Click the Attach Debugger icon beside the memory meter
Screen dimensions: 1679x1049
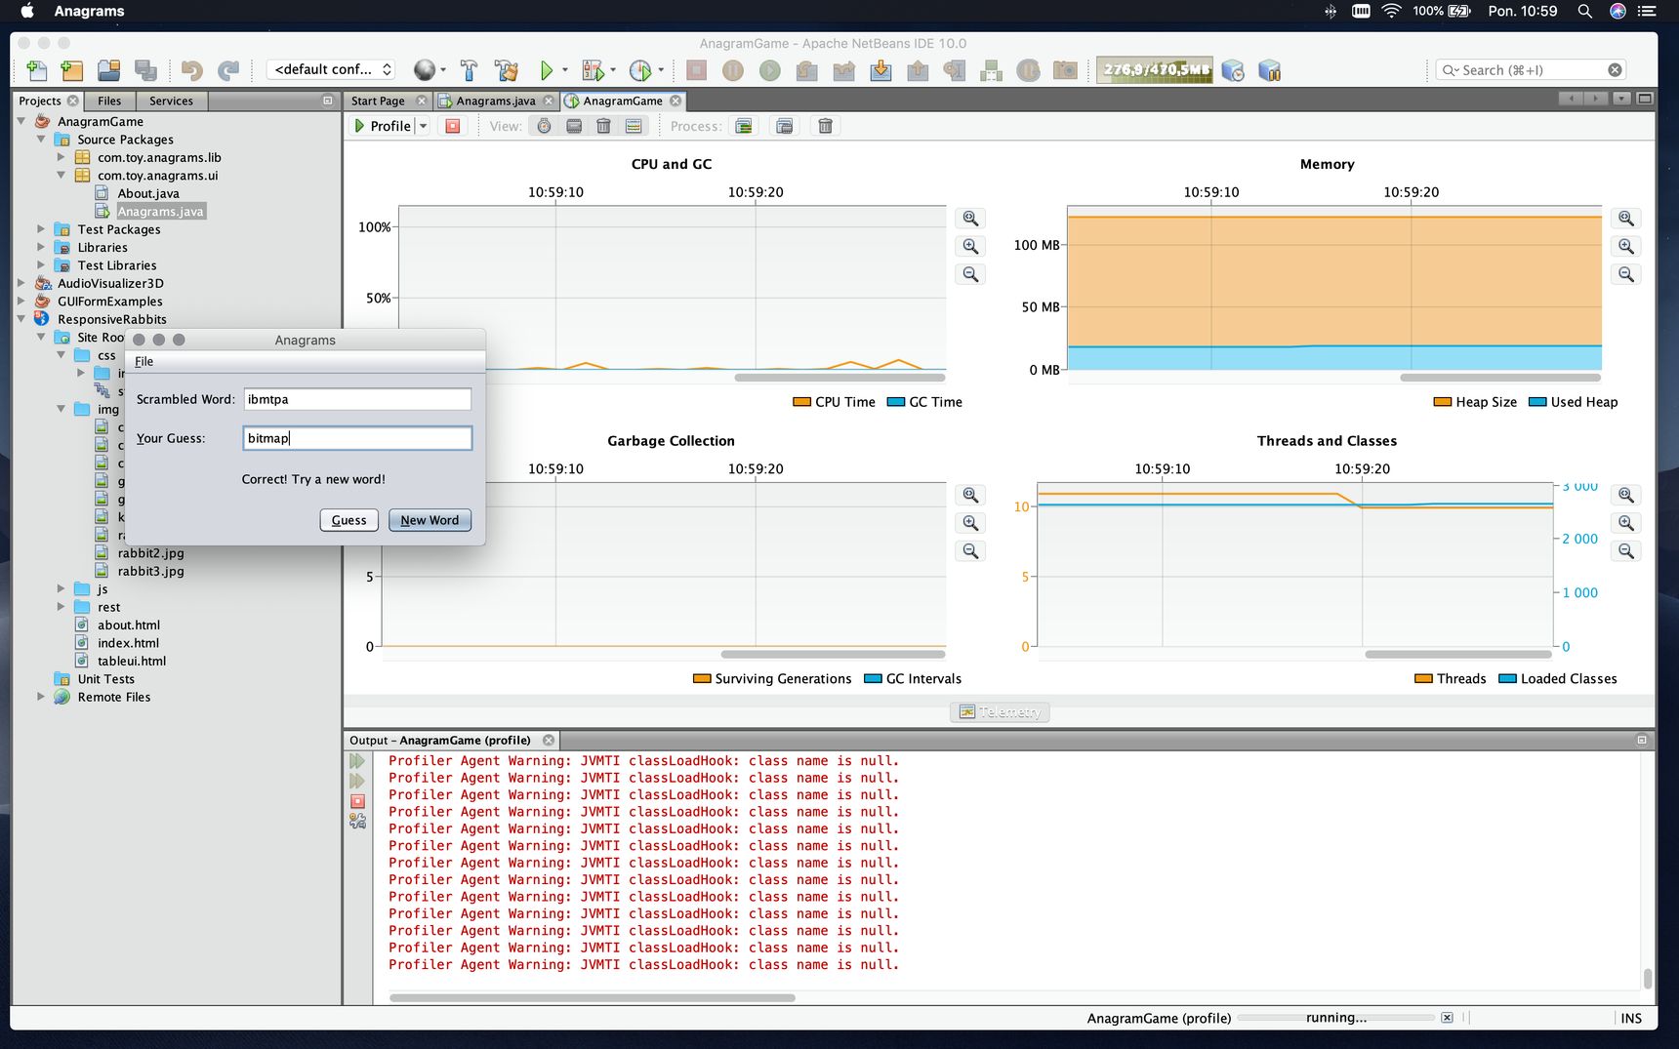[1270, 70]
